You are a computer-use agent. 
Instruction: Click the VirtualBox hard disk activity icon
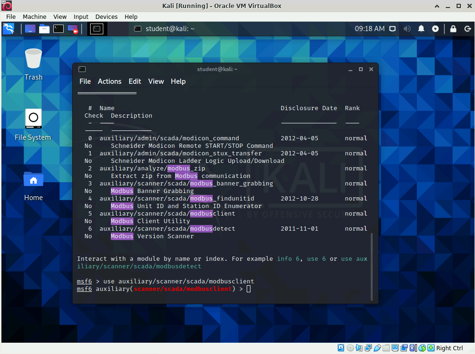coord(341,348)
